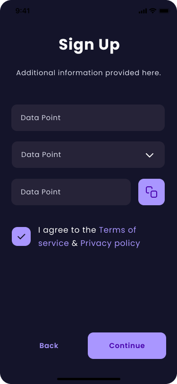Click the checkmark icon inside the checkbox
Image resolution: width=177 pixels, height=384 pixels.
(x=21, y=236)
